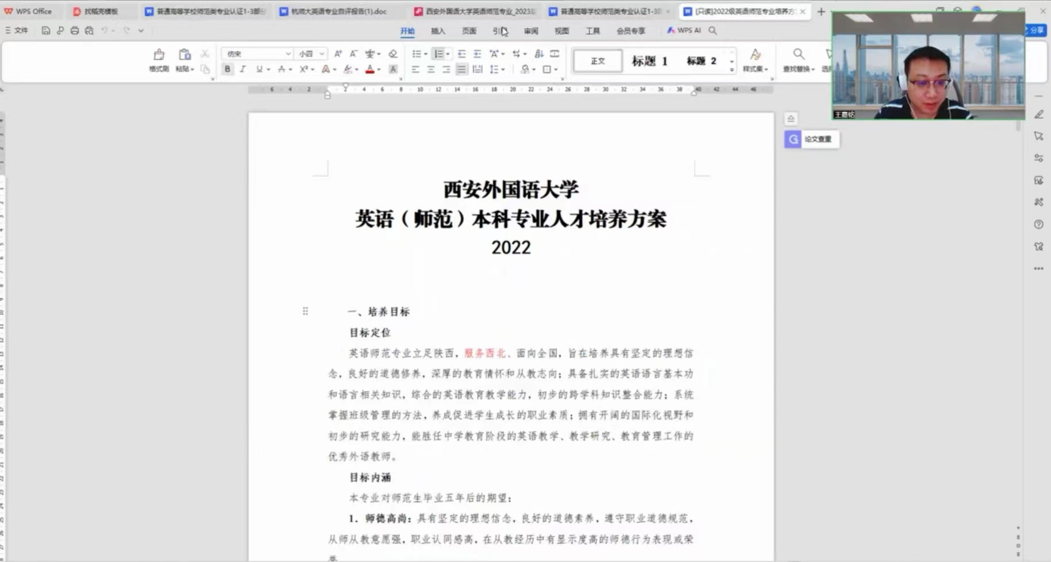Click the Save document icon
The image size is (1051, 562).
pos(46,30)
